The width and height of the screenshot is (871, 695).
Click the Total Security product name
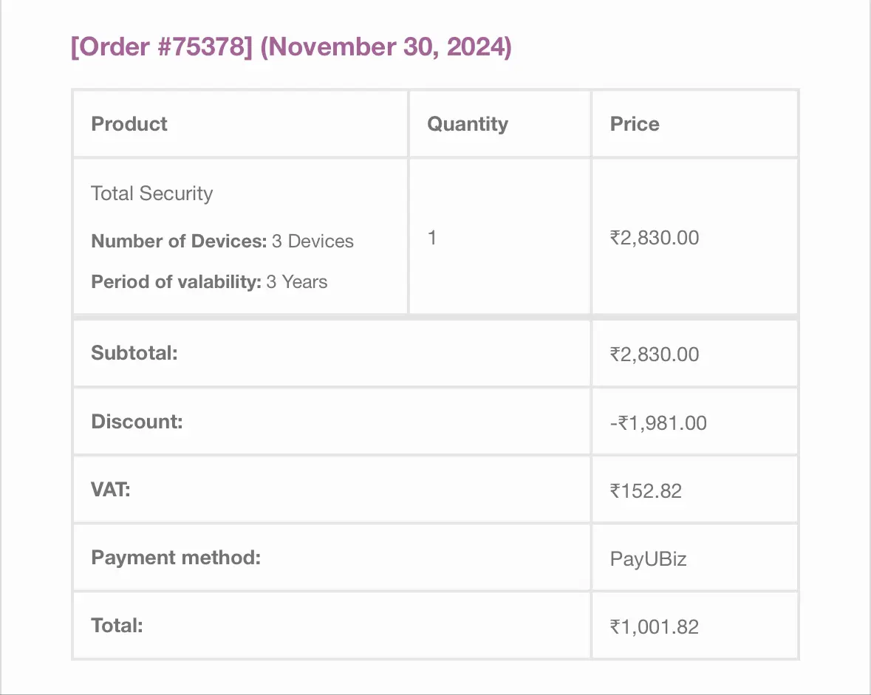pyautogui.click(x=151, y=194)
